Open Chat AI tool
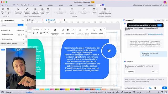 [3, 11]
